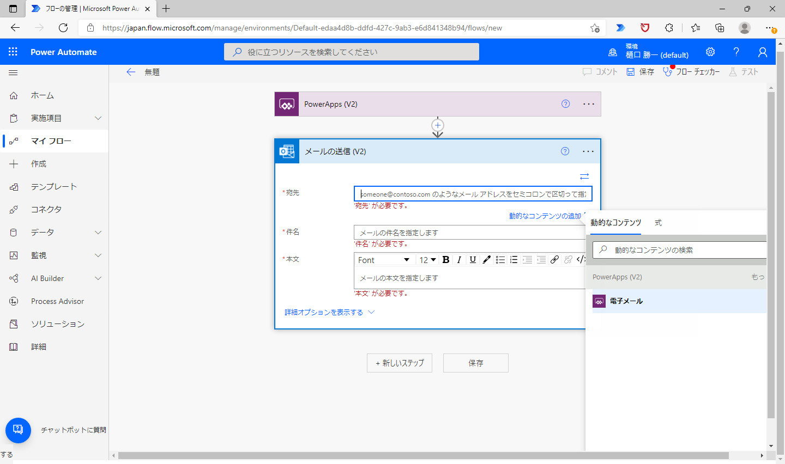The height and width of the screenshot is (464, 785).
Task: Insert a hyperlink in the body
Action: 554,260
